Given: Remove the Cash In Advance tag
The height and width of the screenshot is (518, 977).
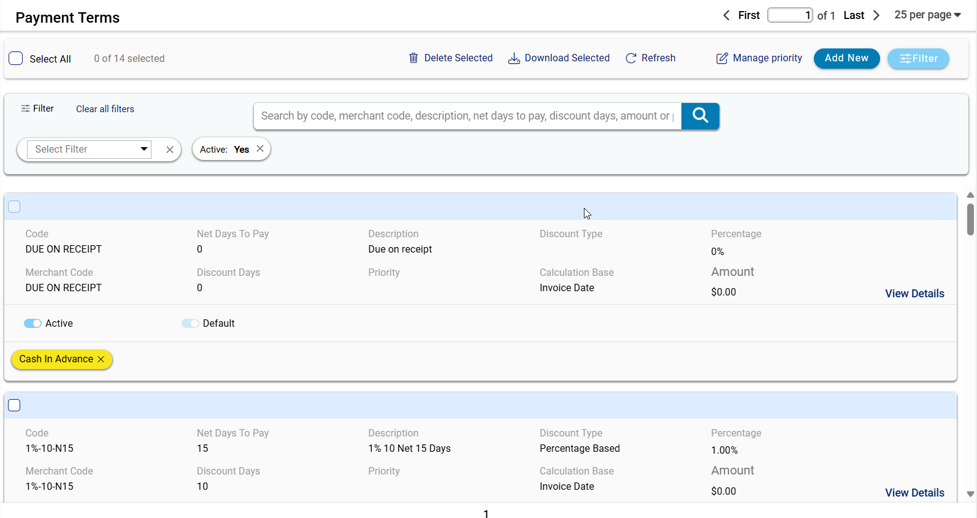Looking at the screenshot, I should pyautogui.click(x=101, y=359).
